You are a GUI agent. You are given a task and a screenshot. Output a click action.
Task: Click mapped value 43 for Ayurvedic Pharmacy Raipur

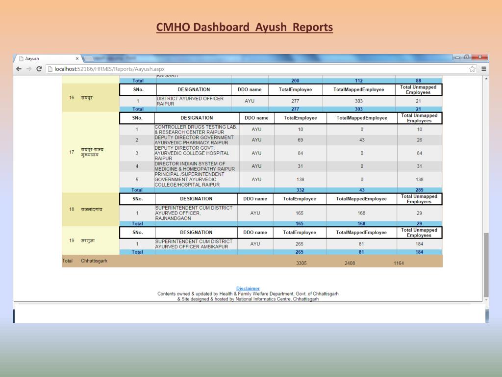[362, 140]
